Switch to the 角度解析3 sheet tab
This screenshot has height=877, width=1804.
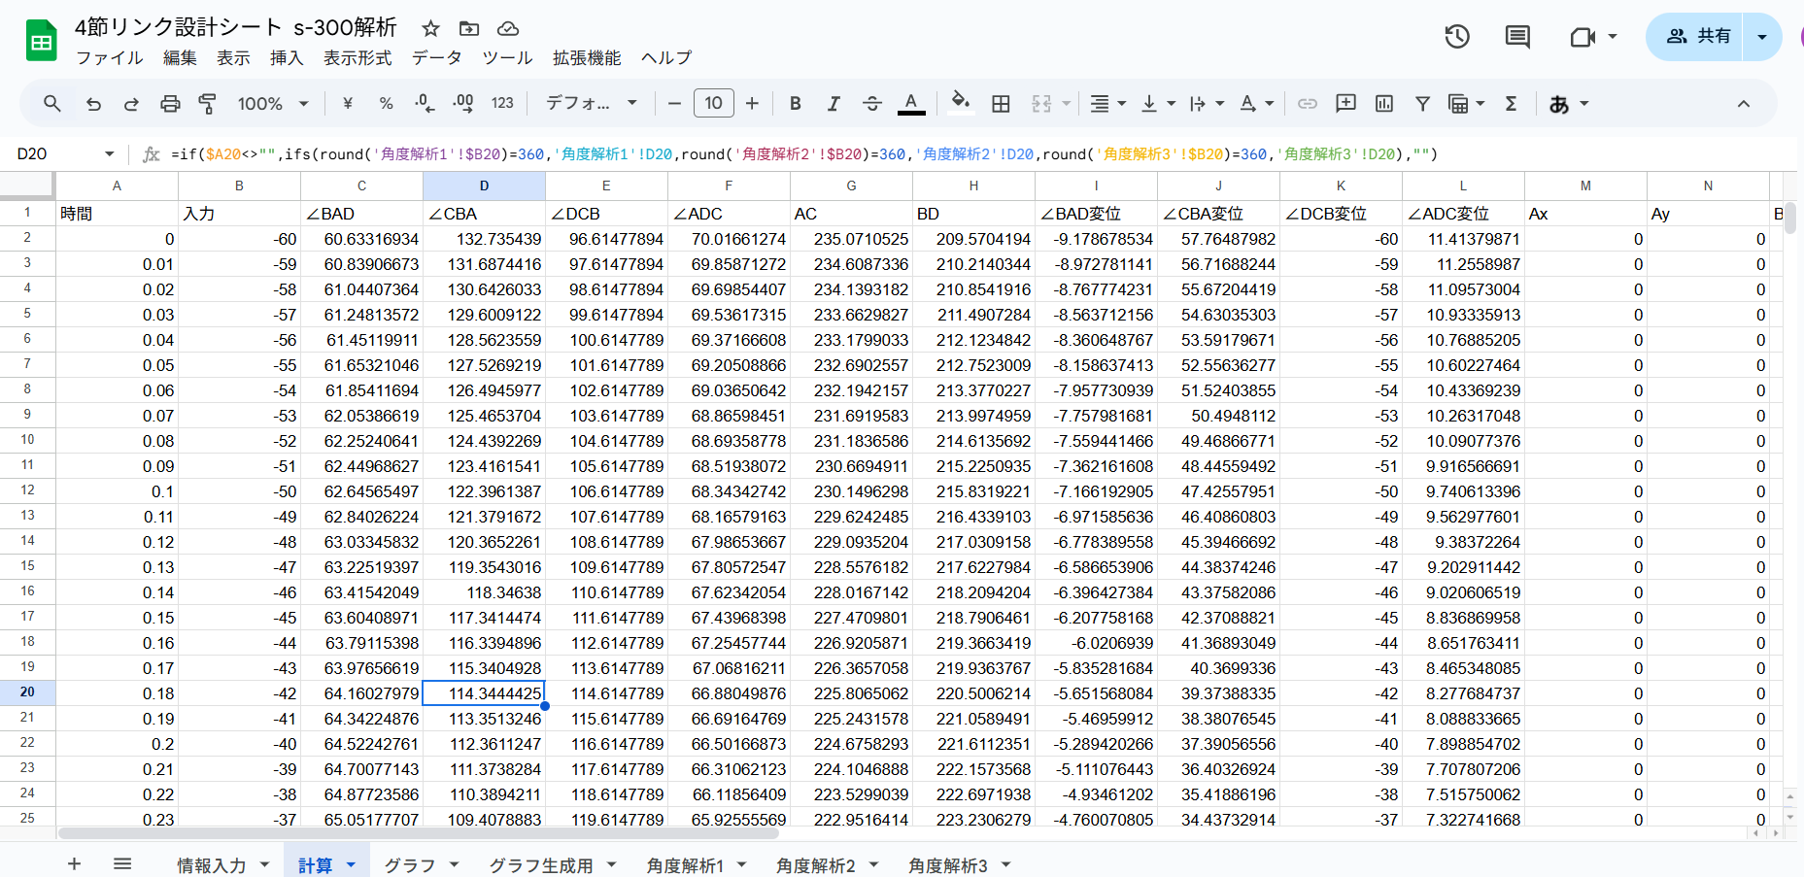pyautogui.click(x=948, y=865)
